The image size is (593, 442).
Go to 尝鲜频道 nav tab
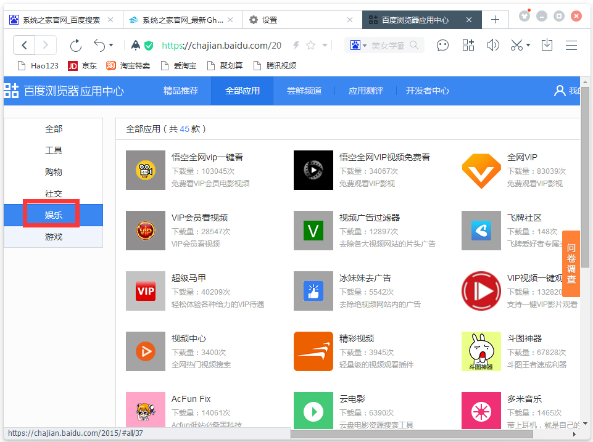(x=304, y=91)
